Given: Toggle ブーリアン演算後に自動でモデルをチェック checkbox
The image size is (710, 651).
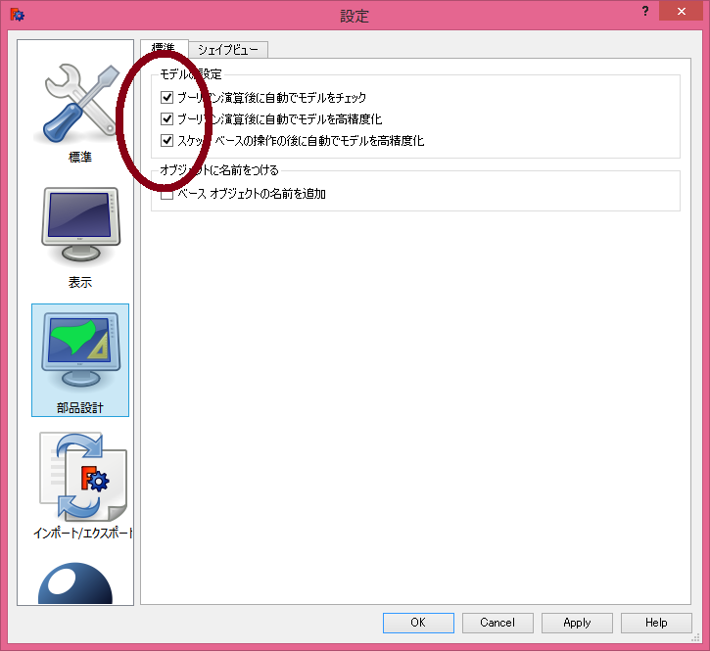Looking at the screenshot, I should click(166, 97).
